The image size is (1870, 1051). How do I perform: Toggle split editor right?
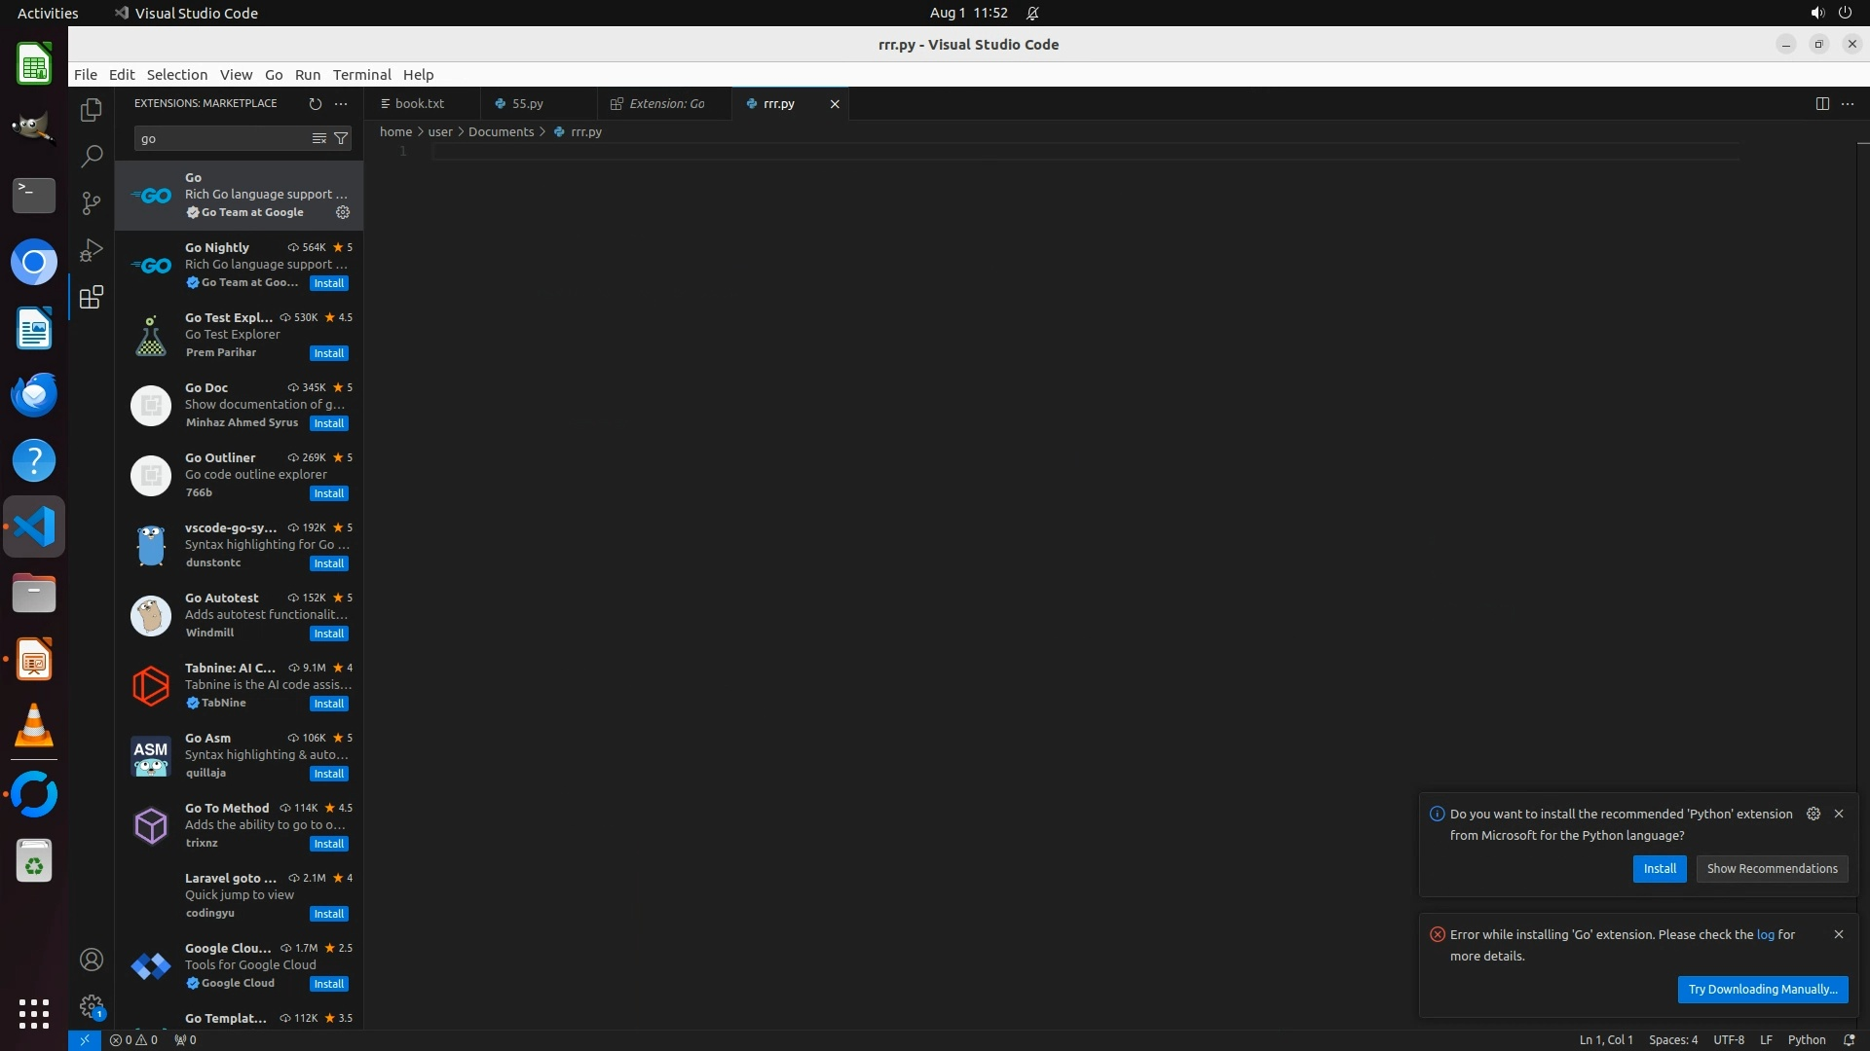click(x=1822, y=103)
